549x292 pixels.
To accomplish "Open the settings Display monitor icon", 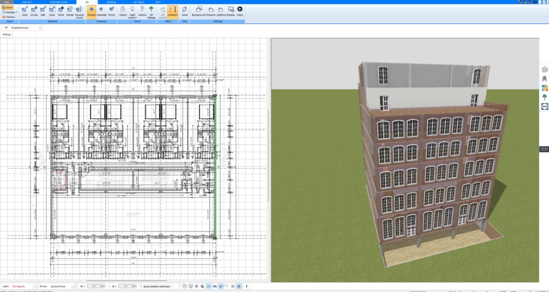I will tap(231, 11).
